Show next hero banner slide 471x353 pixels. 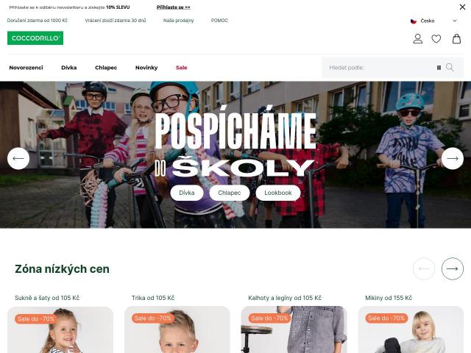point(453,159)
